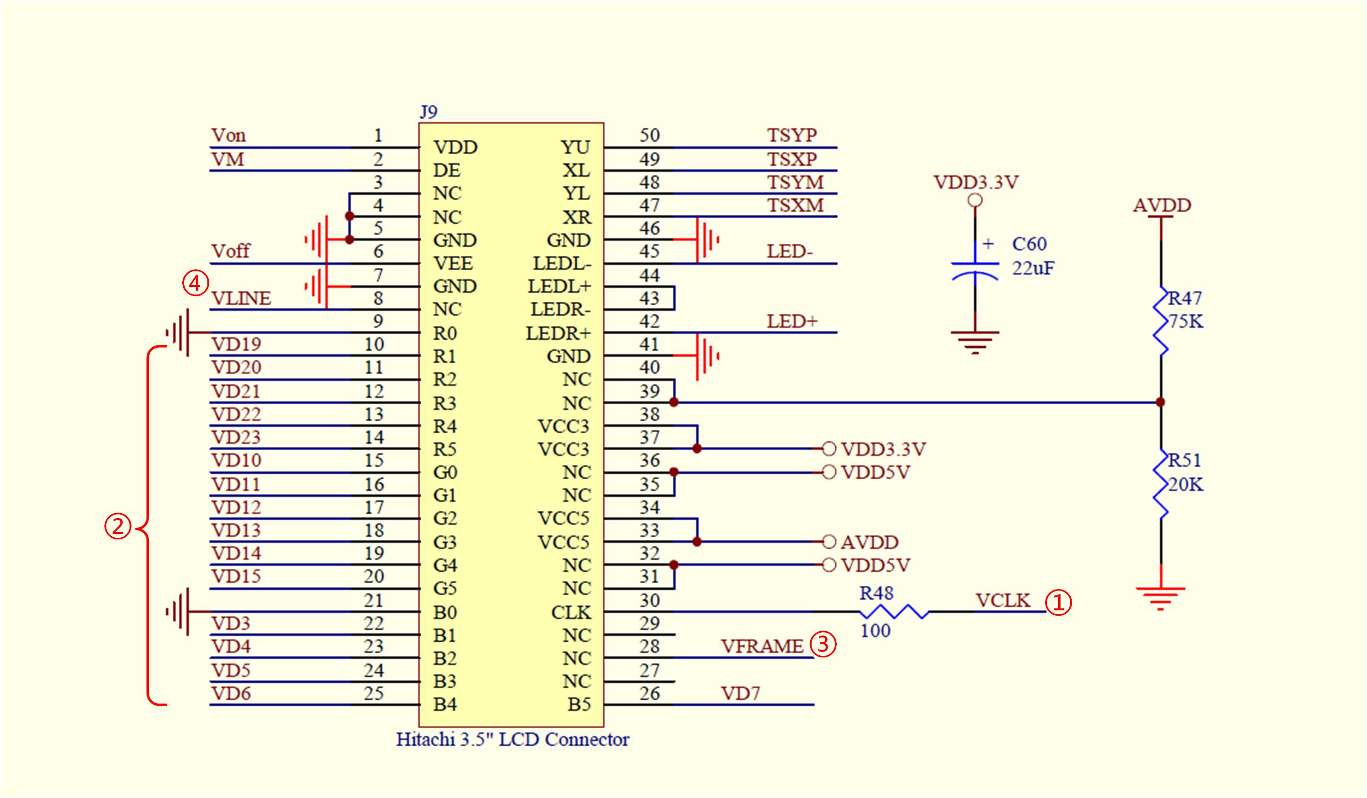
Task: Select the VD21 net label
Action: [236, 391]
